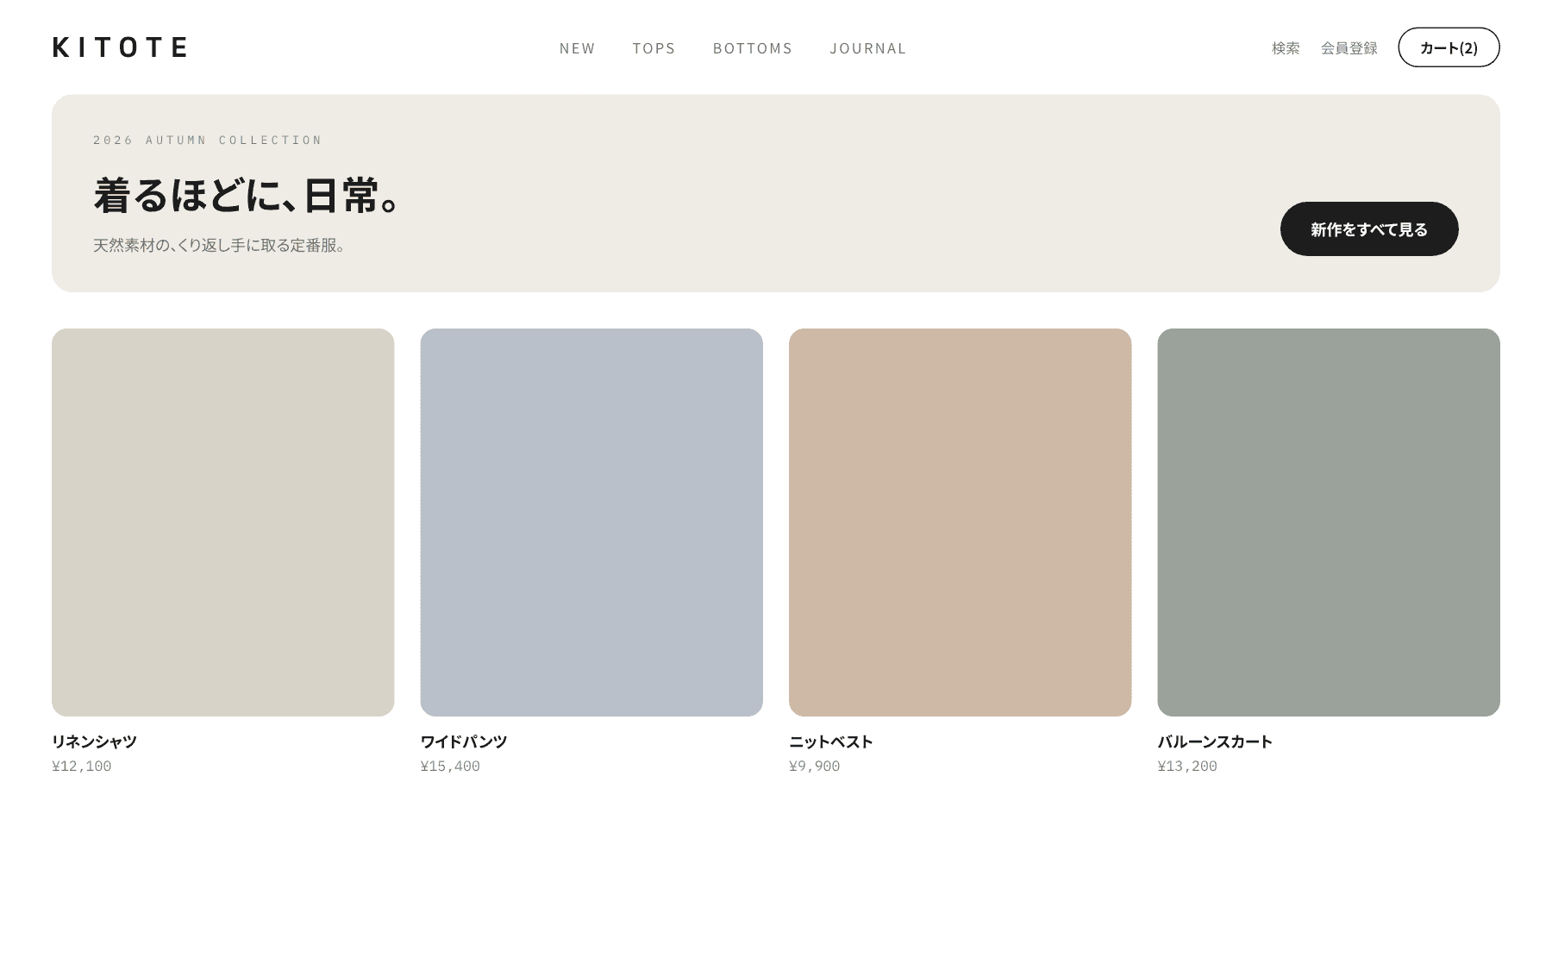Open the カート(2) cart button

(x=1449, y=47)
